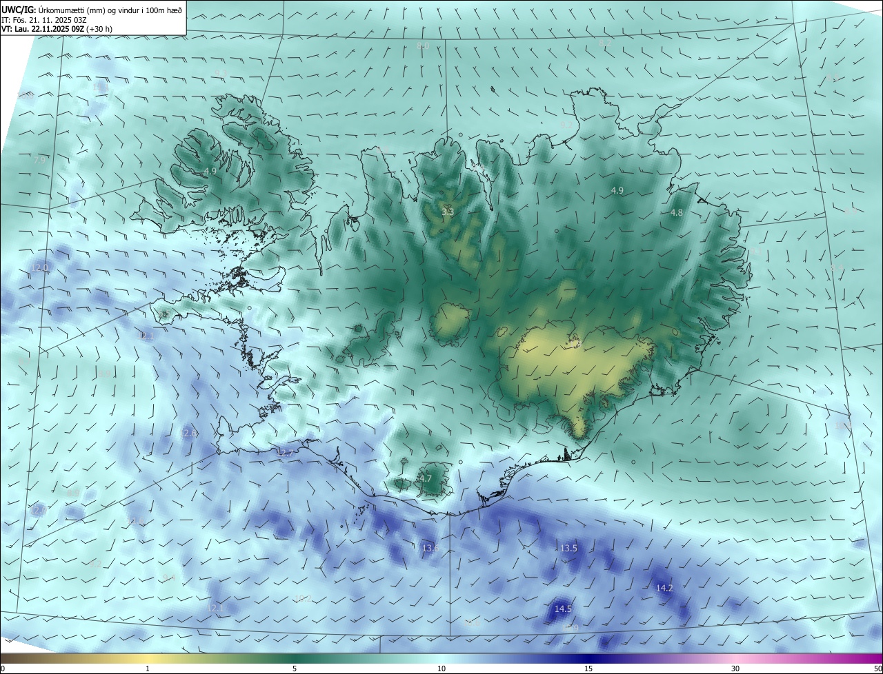
Task: Click the '1' tick label on the color scale
Action: click(x=148, y=668)
